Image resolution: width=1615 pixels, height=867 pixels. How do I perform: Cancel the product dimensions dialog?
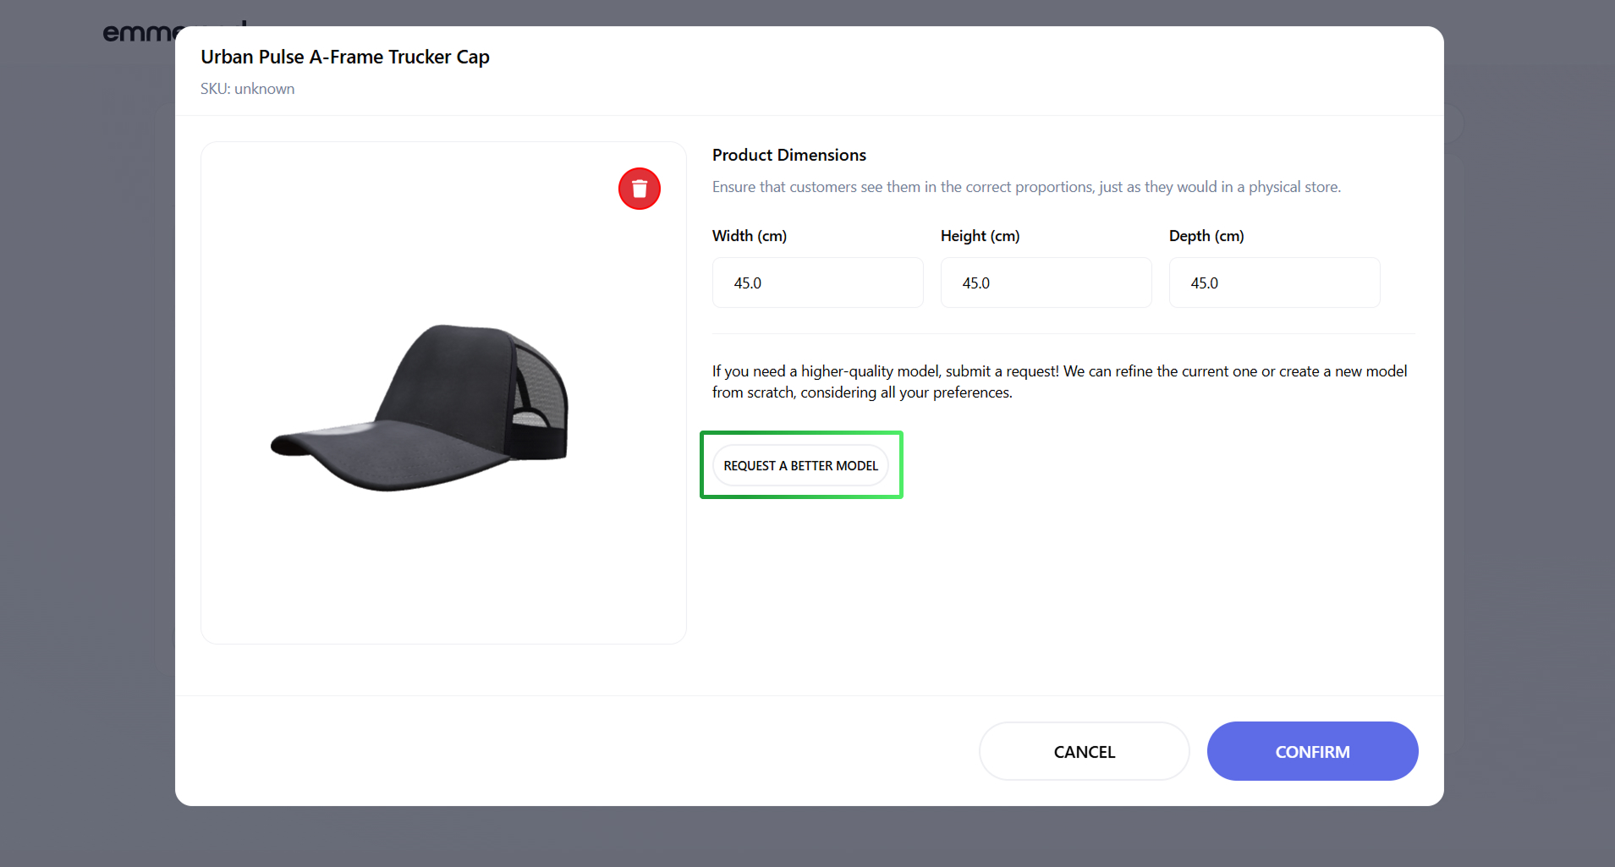(1084, 751)
